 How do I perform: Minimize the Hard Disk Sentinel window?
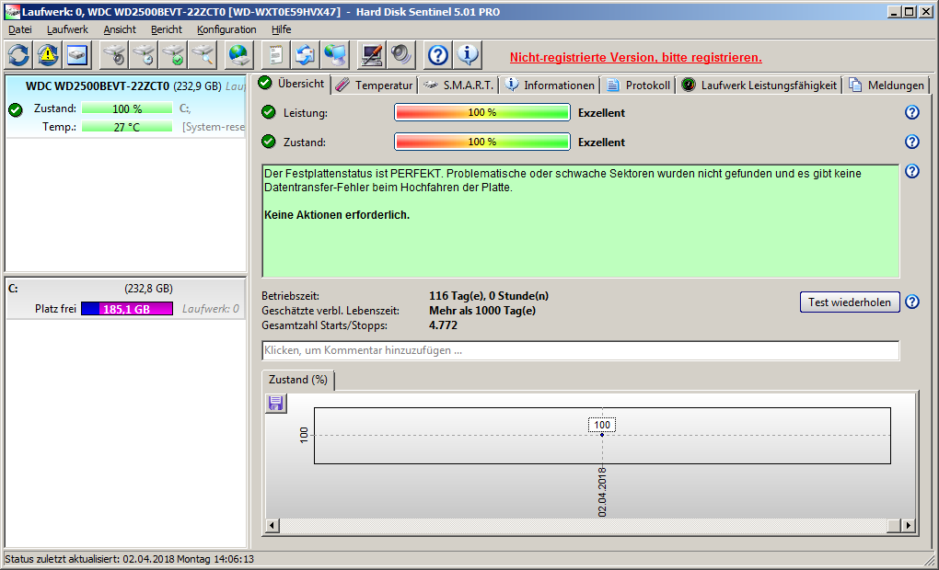[x=894, y=11]
